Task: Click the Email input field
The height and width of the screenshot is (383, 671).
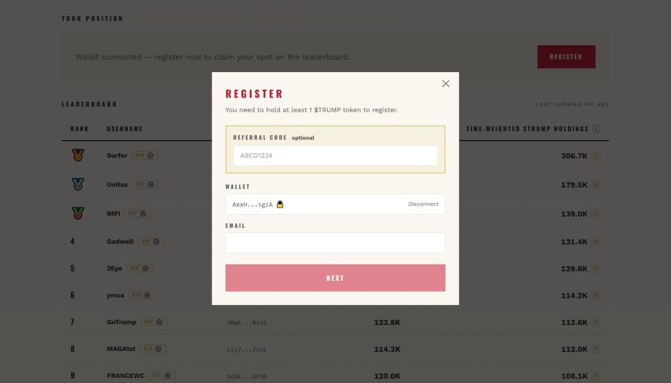Action: point(335,243)
